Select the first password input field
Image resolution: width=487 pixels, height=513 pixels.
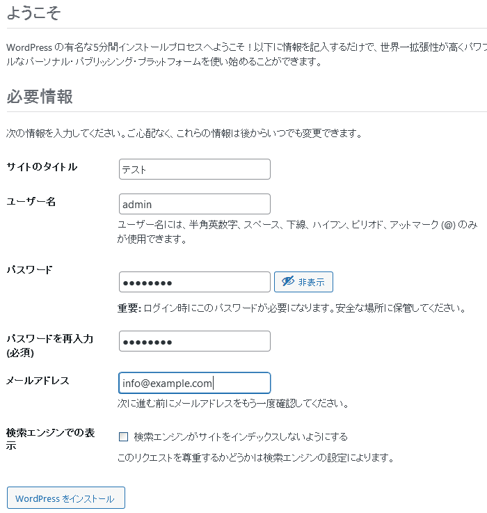pyautogui.click(x=195, y=282)
